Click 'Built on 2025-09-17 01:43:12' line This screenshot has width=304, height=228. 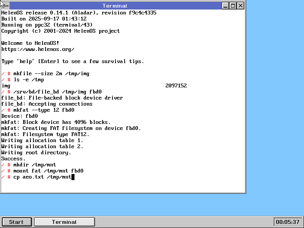pyautogui.click(x=44, y=19)
